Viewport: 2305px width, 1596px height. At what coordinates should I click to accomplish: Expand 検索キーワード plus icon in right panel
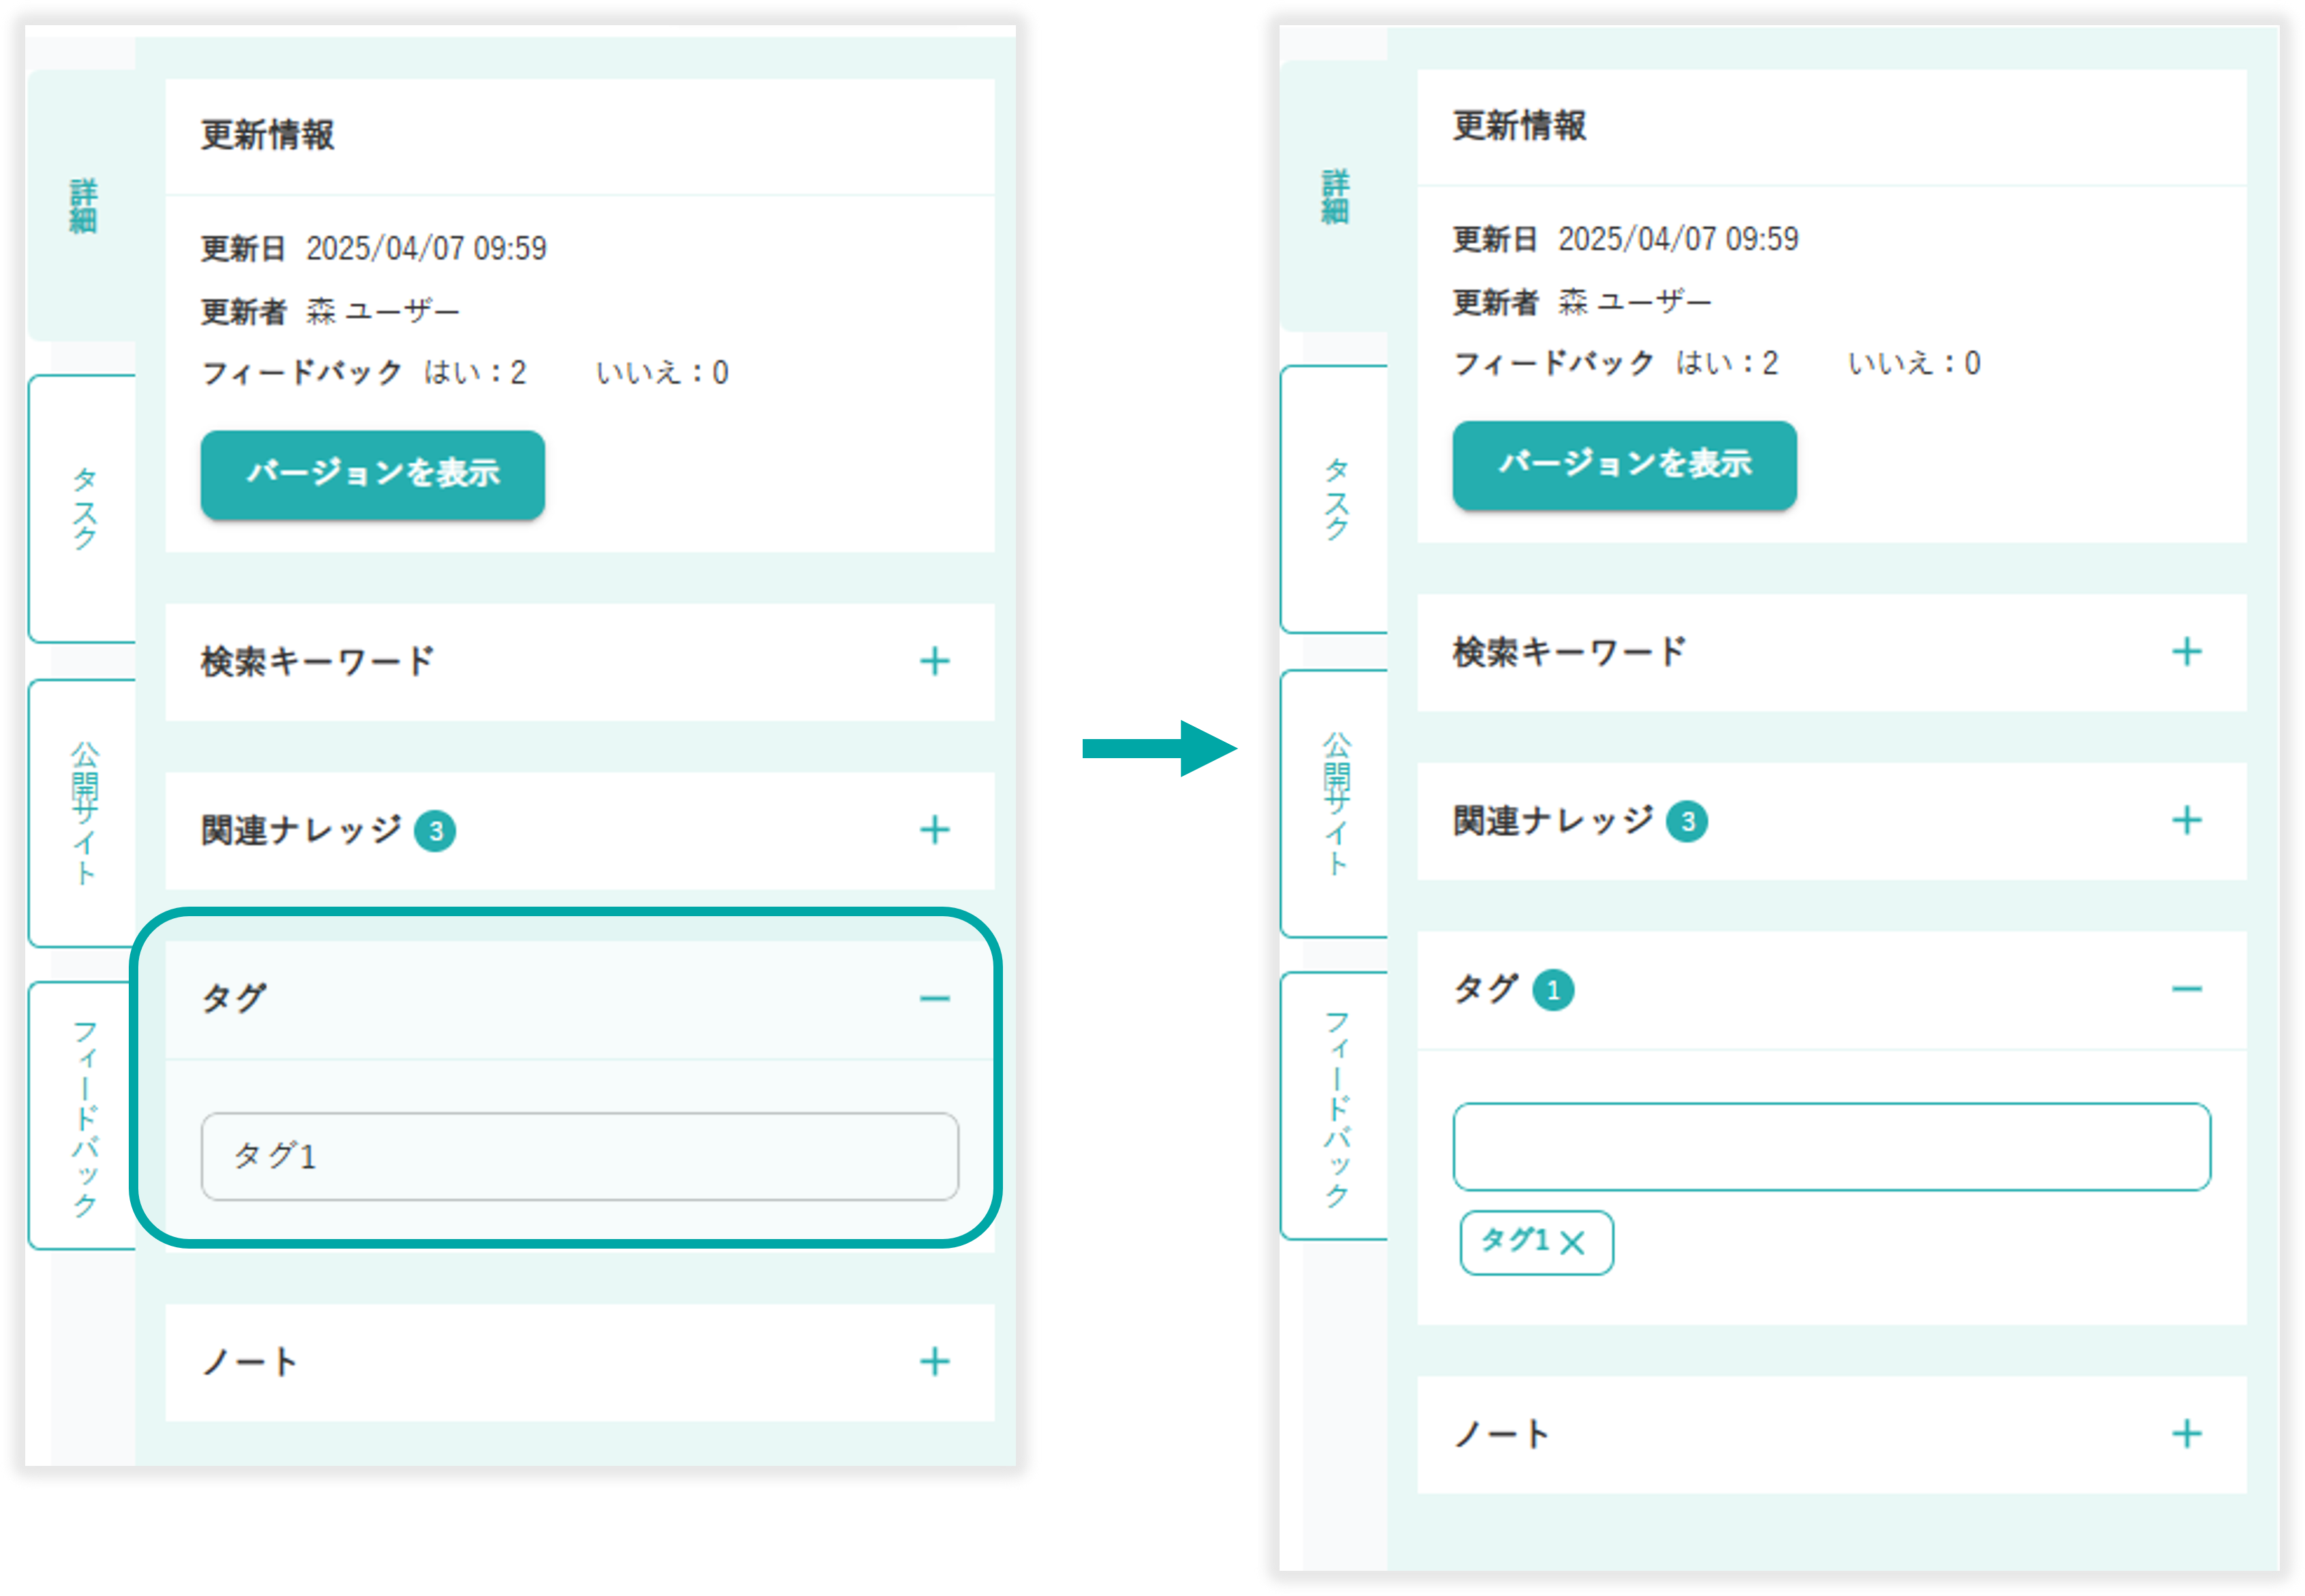click(x=2186, y=652)
